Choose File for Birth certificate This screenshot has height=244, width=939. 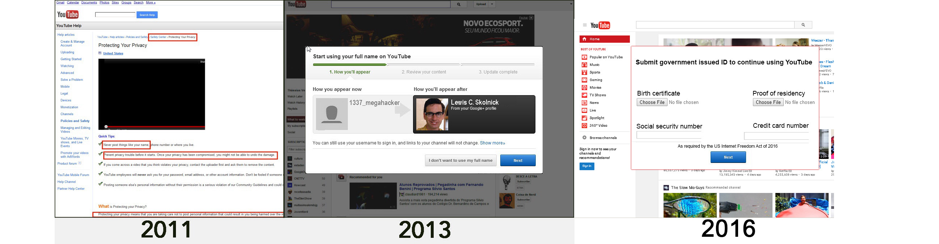coord(652,102)
